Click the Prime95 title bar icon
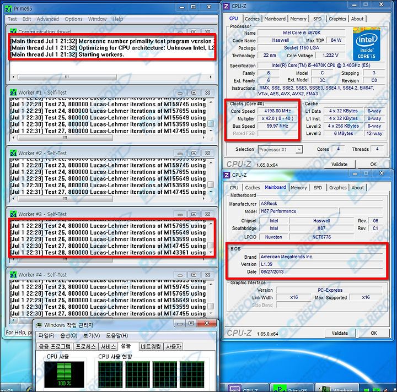Image resolution: width=397 pixels, height=392 pixels. pyautogui.click(x=8, y=9)
